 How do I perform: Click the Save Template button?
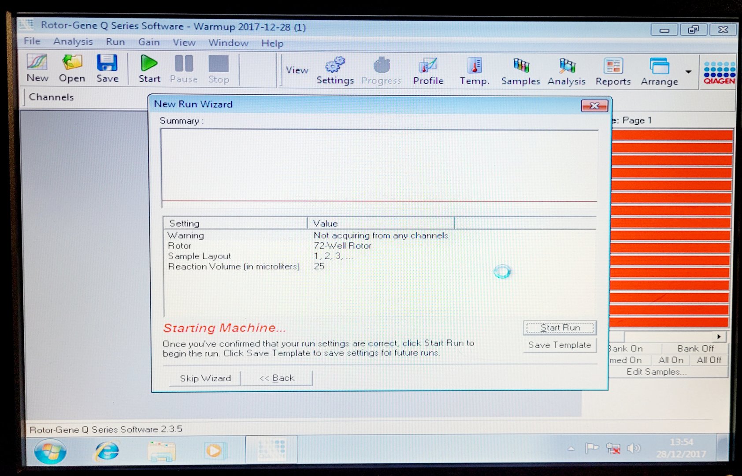click(x=560, y=345)
